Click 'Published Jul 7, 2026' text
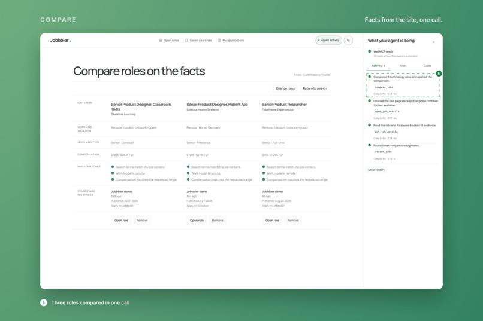 200,201
